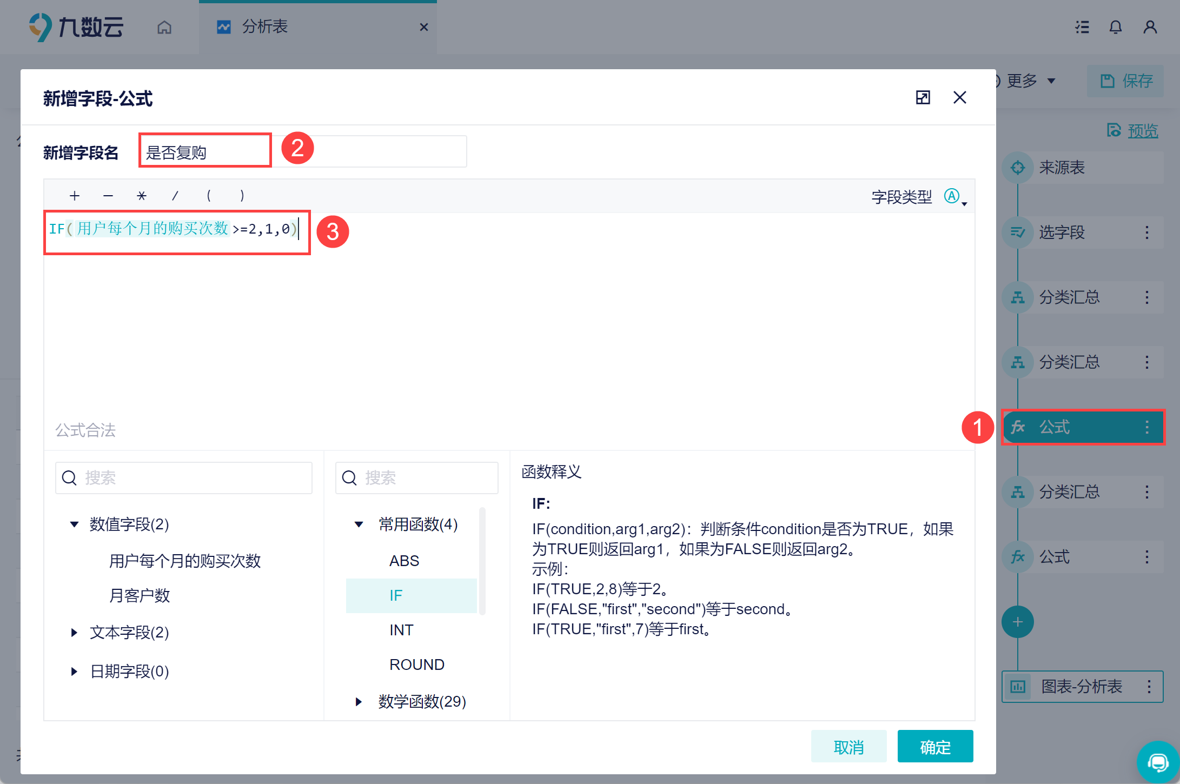Insert the multiplication operator symbol

142,196
